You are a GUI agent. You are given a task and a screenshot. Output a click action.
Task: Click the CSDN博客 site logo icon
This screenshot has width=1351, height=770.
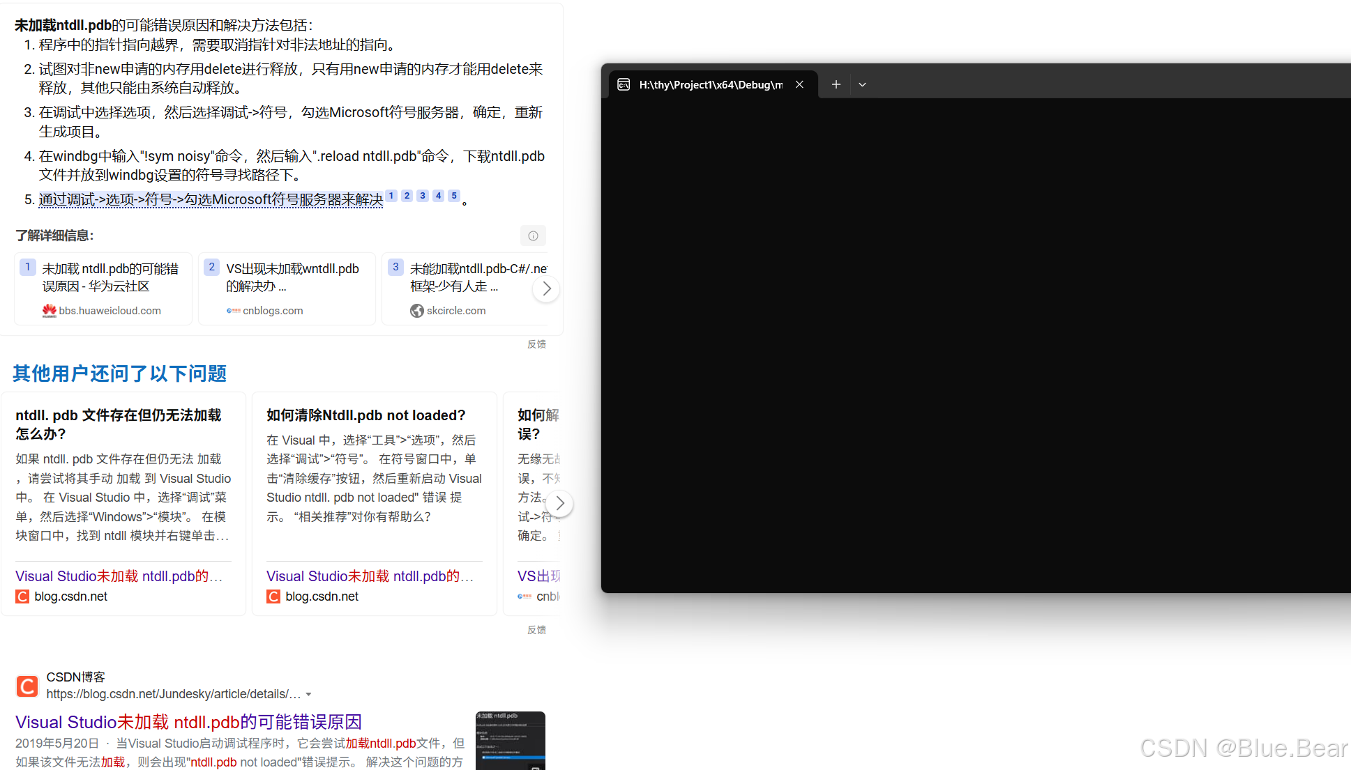[x=27, y=686]
